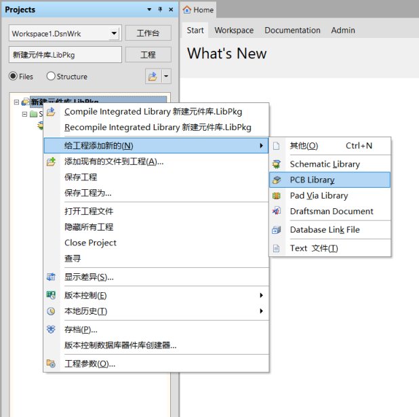Choose 打开工程文件 menu entry

[x=156, y=211]
